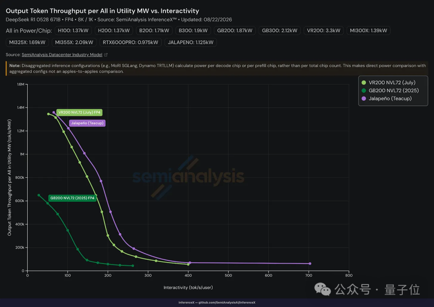Click the "All in Power/Chip:" label
The image size is (434, 307).
click(x=29, y=30)
